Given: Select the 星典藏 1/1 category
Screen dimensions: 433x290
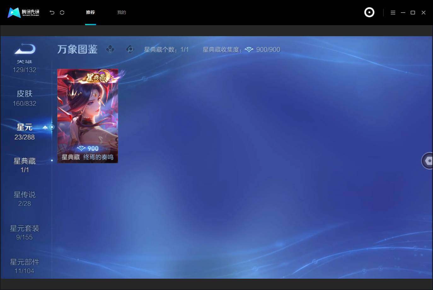Looking at the screenshot, I should (x=25, y=165).
